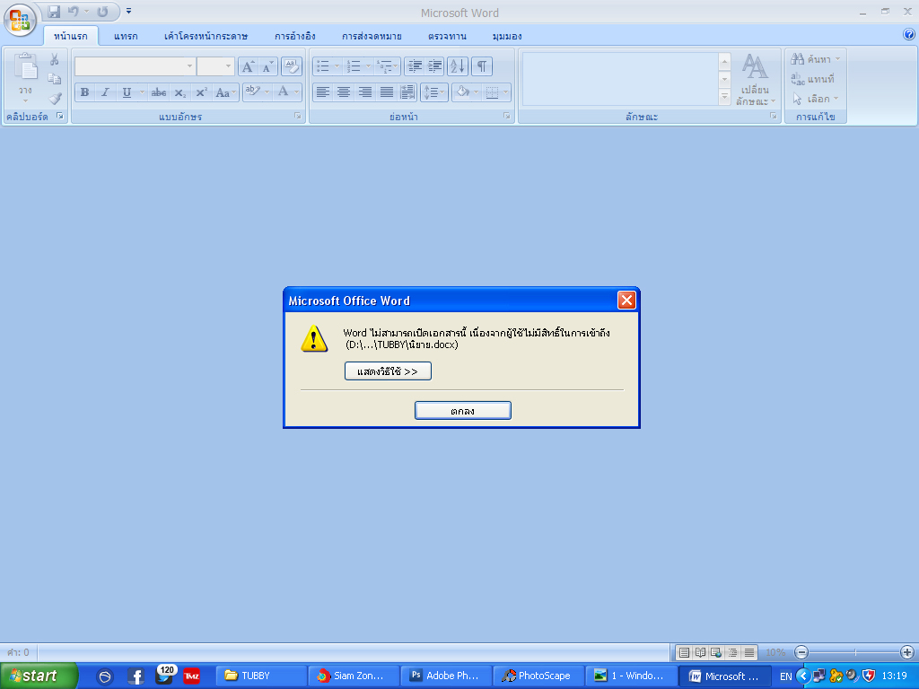
Task: Click the Shrink Font icon
Action: coord(267,66)
